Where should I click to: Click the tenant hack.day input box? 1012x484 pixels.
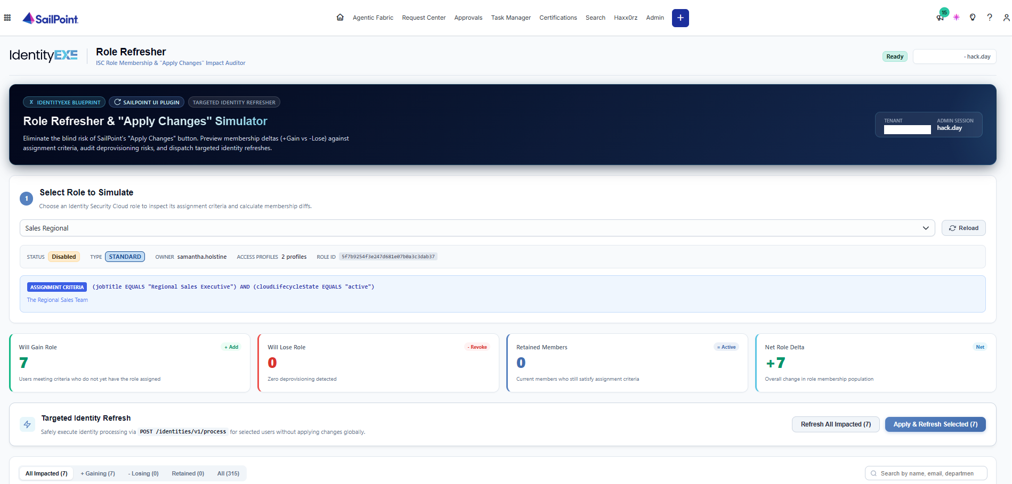pos(954,56)
